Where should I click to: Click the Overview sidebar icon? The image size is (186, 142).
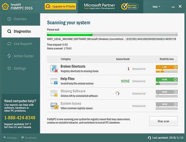click(9, 19)
